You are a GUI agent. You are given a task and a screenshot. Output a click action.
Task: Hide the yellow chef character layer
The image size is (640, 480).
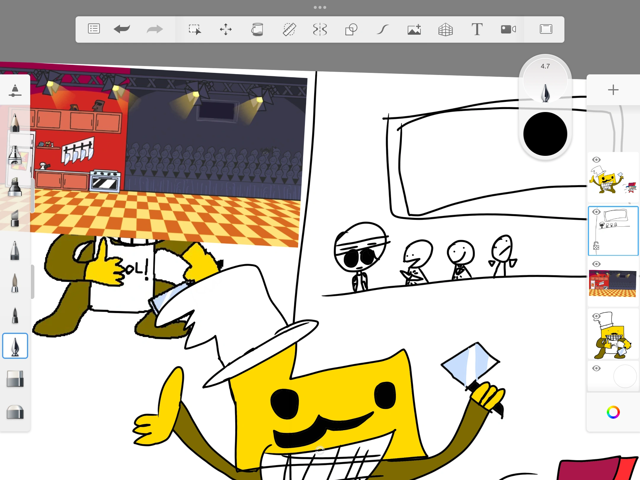tap(597, 316)
